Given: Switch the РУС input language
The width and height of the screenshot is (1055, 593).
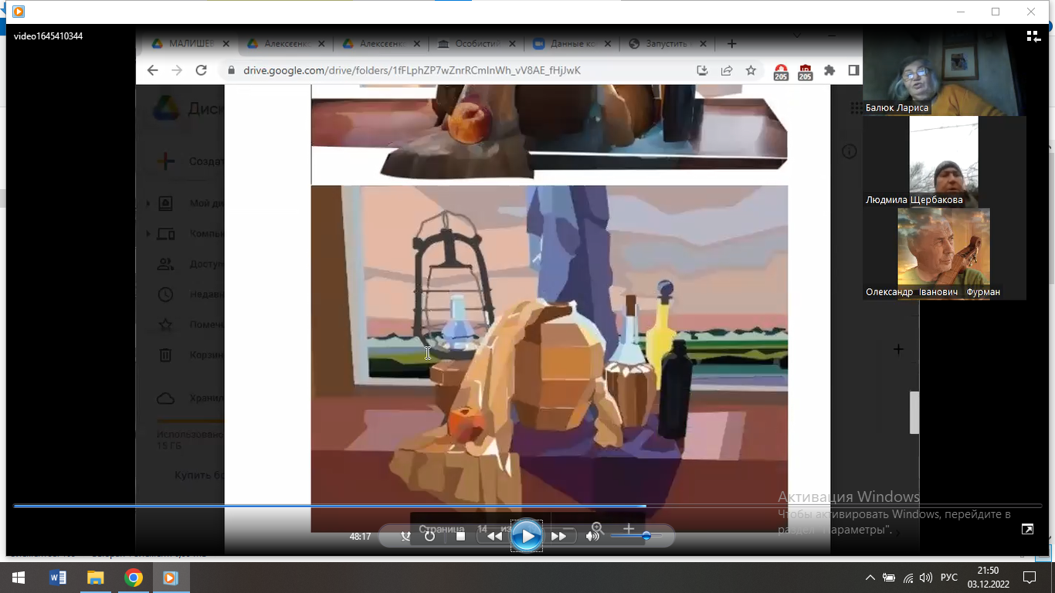Looking at the screenshot, I should point(949,578).
